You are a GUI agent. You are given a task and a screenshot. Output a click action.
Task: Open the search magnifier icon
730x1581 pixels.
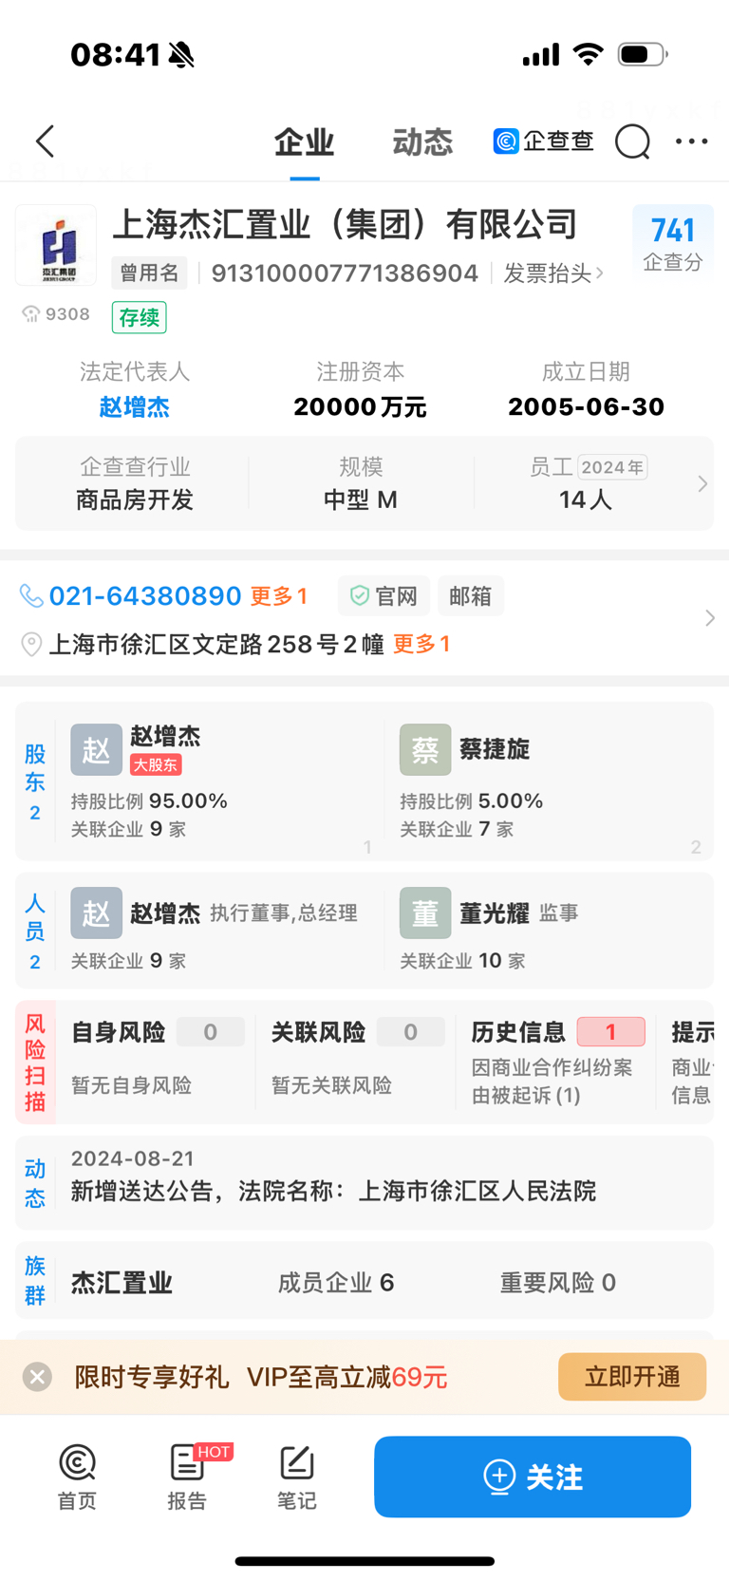tap(632, 141)
